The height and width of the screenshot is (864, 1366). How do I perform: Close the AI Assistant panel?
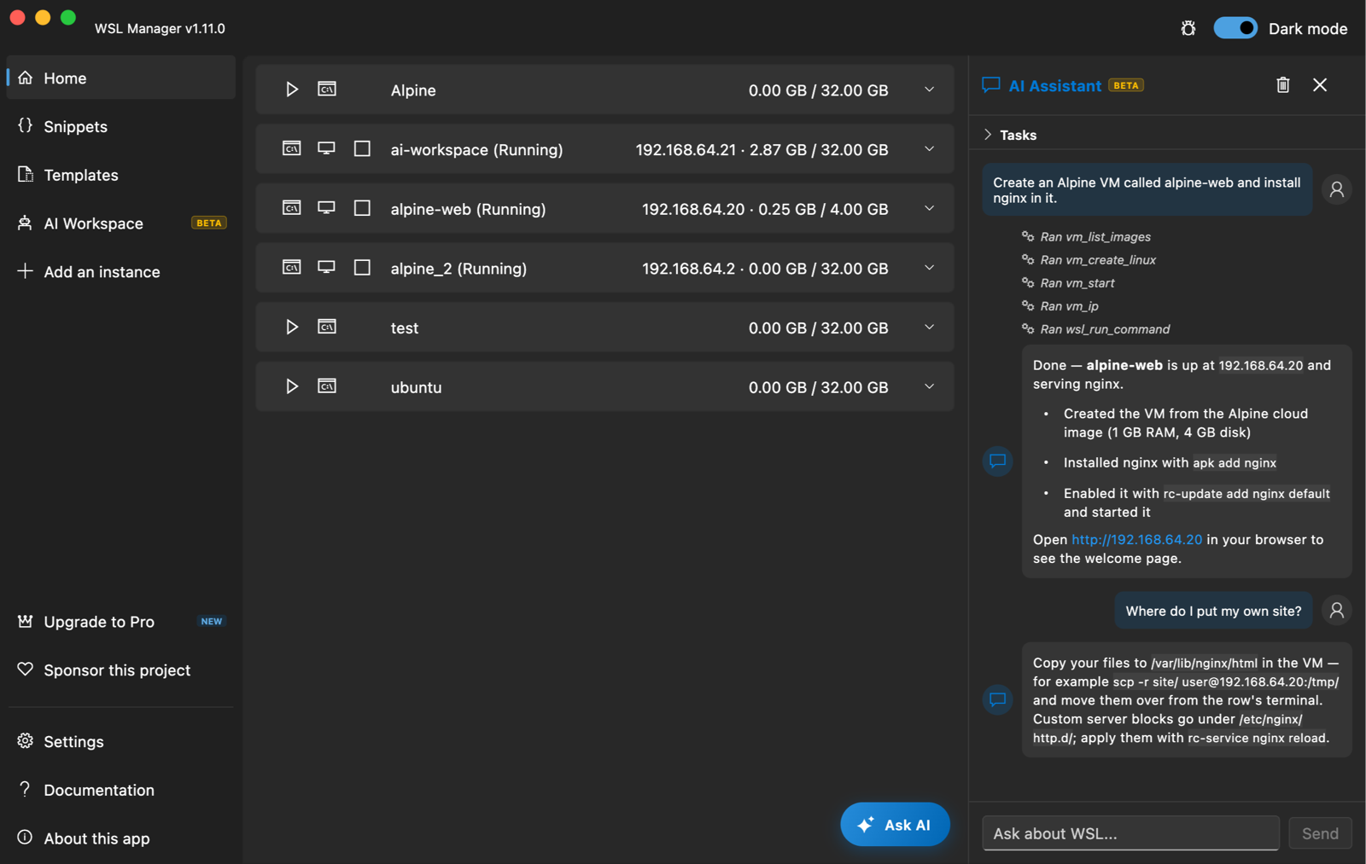click(x=1320, y=84)
